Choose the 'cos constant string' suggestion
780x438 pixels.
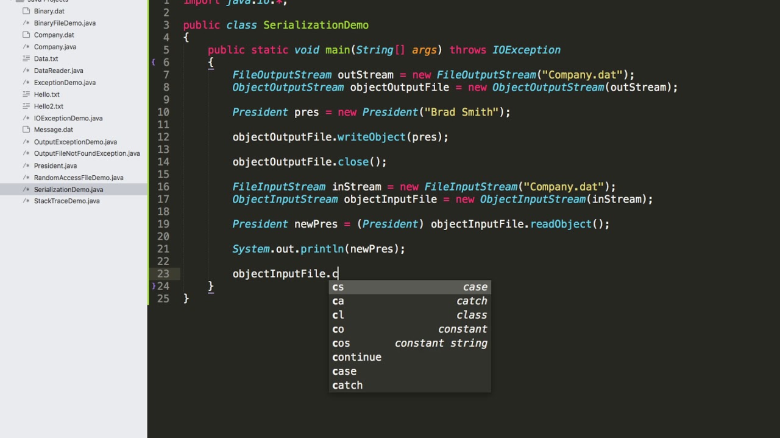pos(409,343)
